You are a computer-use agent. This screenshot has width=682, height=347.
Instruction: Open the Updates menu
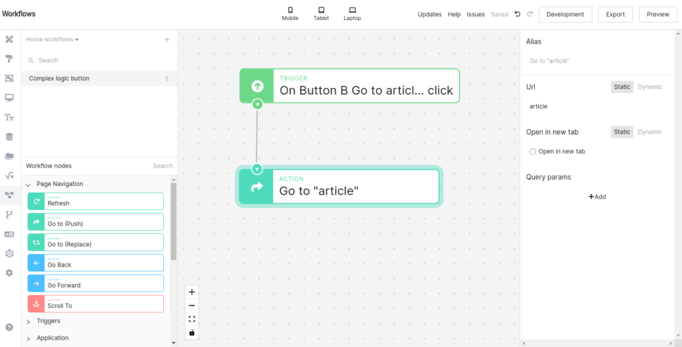(429, 14)
